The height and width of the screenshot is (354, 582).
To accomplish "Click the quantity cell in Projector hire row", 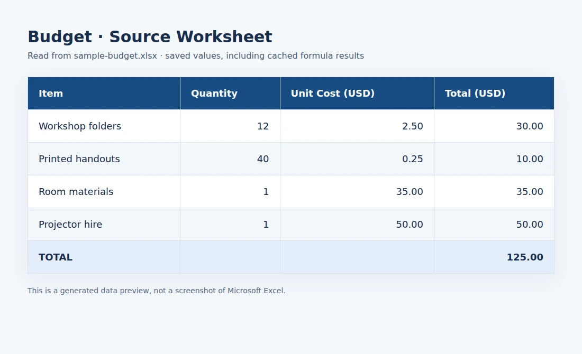I will 230,224.
